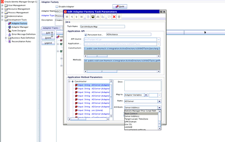Go to first record toolbar icon
225x142 pixels.
(67, 17)
